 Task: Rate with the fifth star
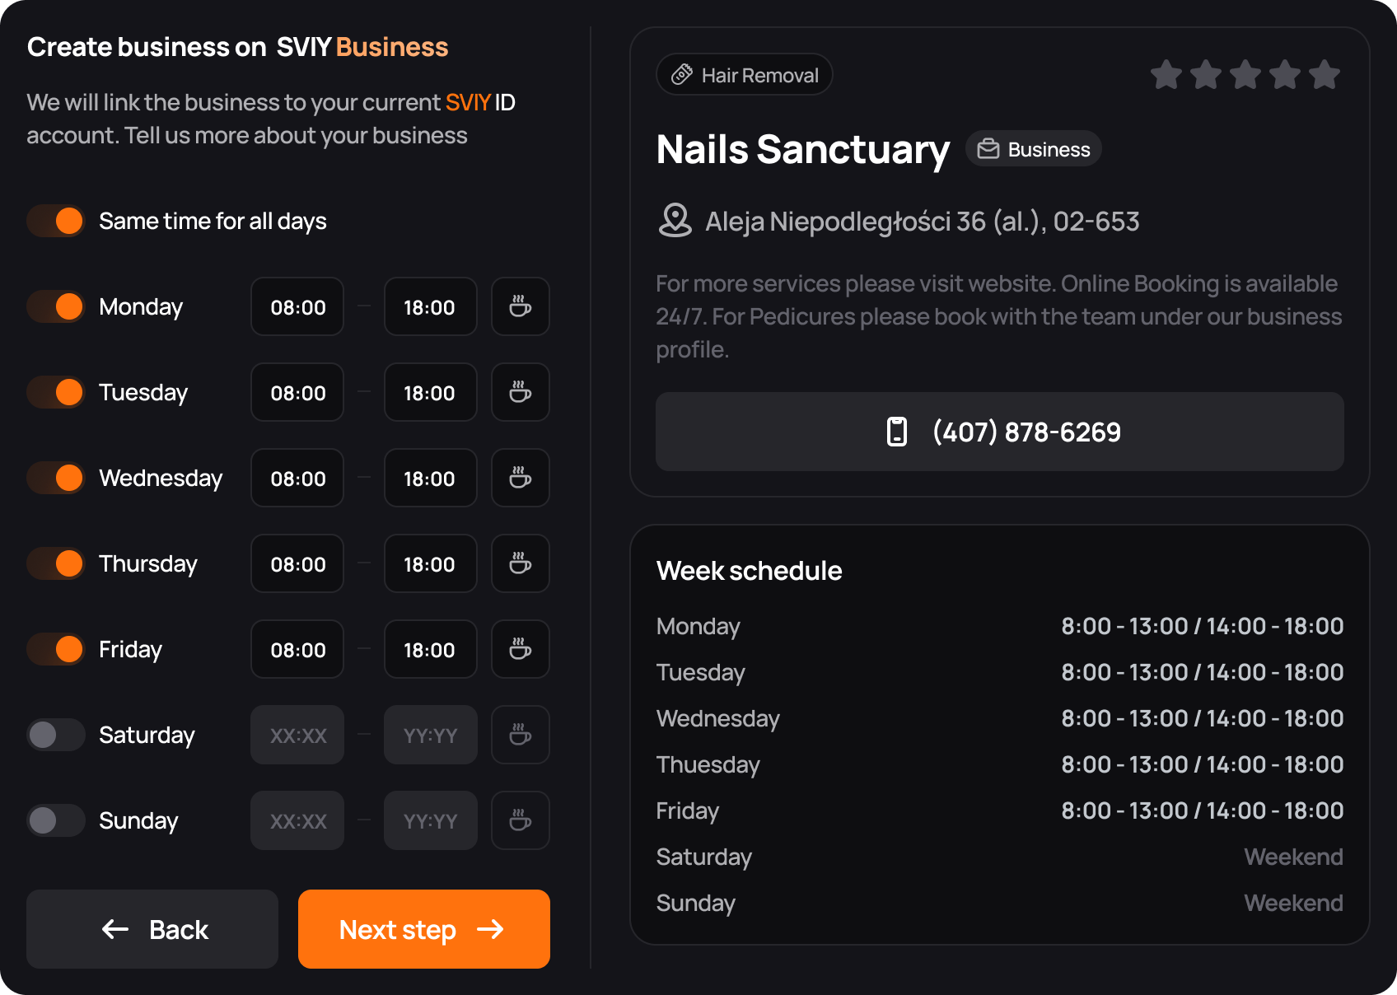pyautogui.click(x=1325, y=75)
